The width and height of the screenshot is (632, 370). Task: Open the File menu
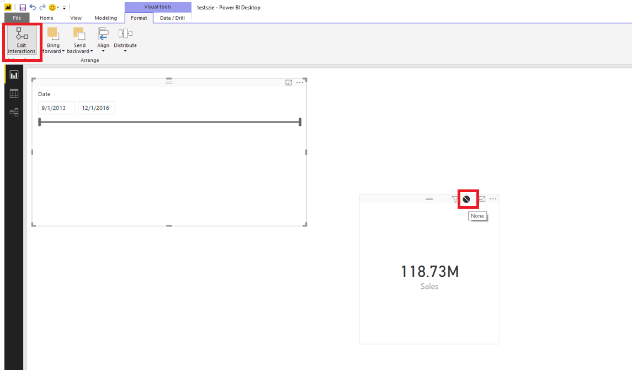coord(17,18)
